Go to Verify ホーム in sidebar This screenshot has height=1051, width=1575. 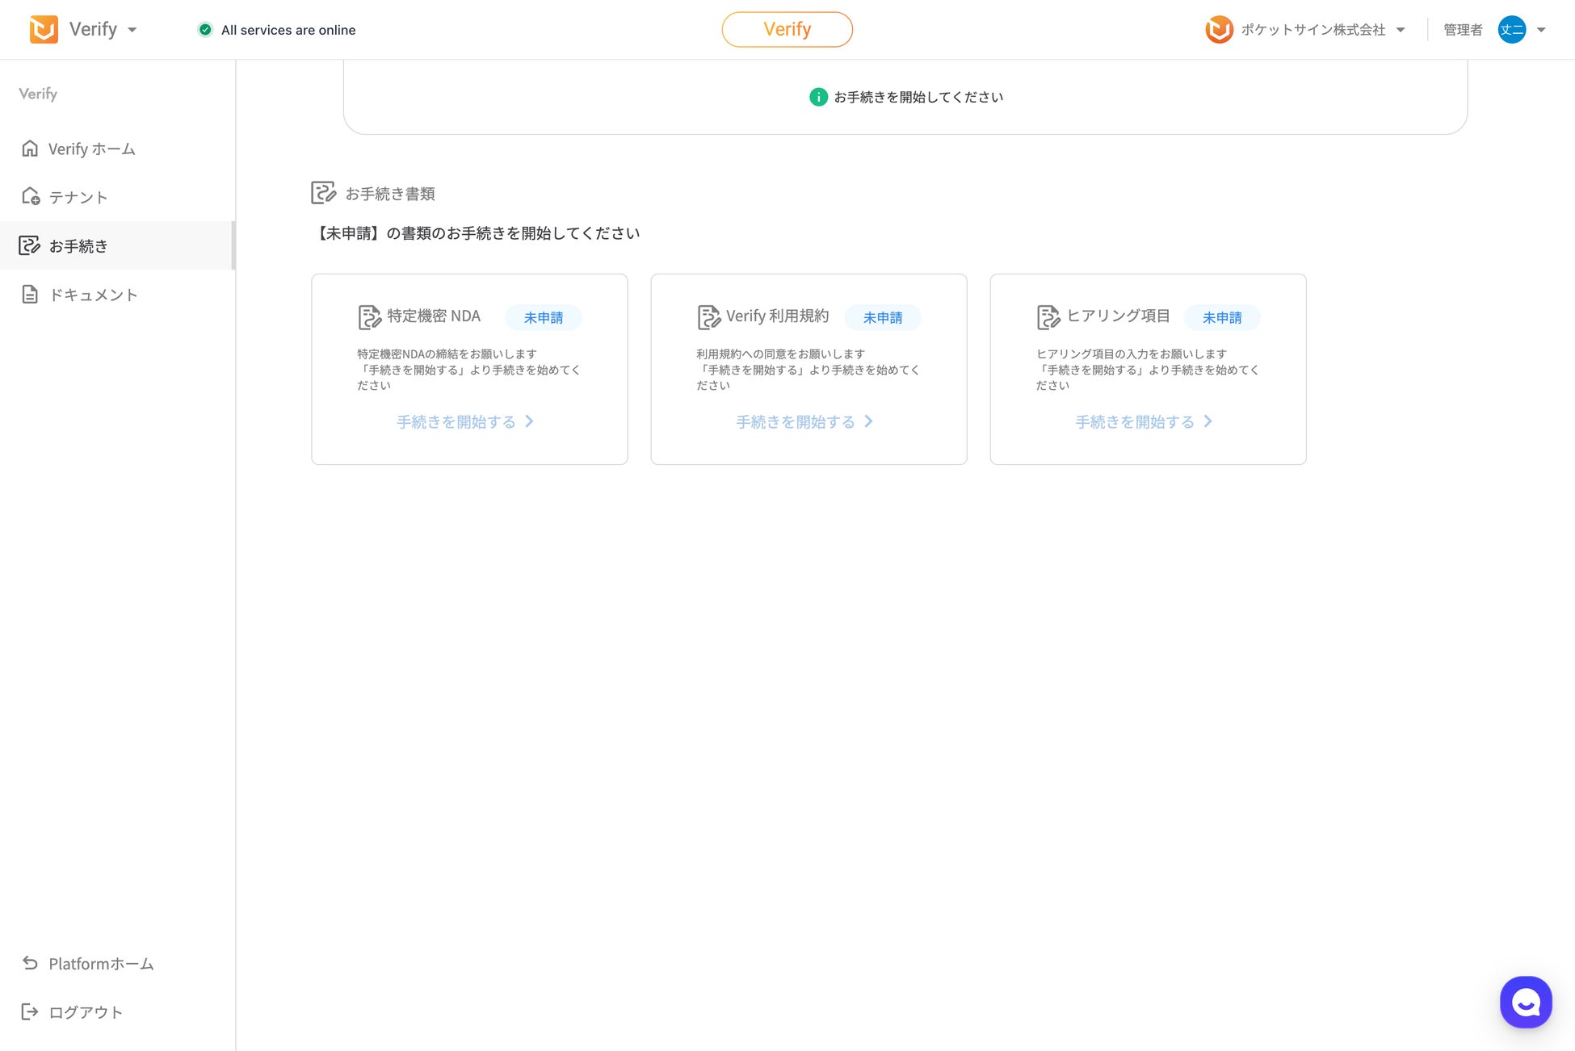90,149
